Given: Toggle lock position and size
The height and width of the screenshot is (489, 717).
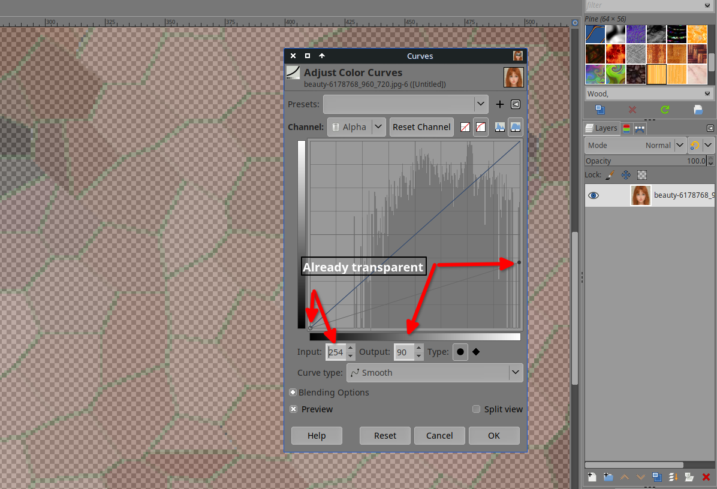Looking at the screenshot, I should point(626,174).
